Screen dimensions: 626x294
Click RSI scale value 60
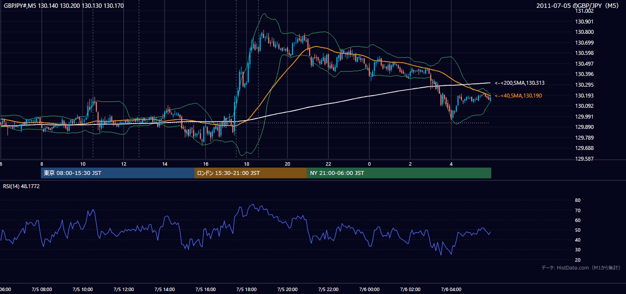(x=578, y=220)
